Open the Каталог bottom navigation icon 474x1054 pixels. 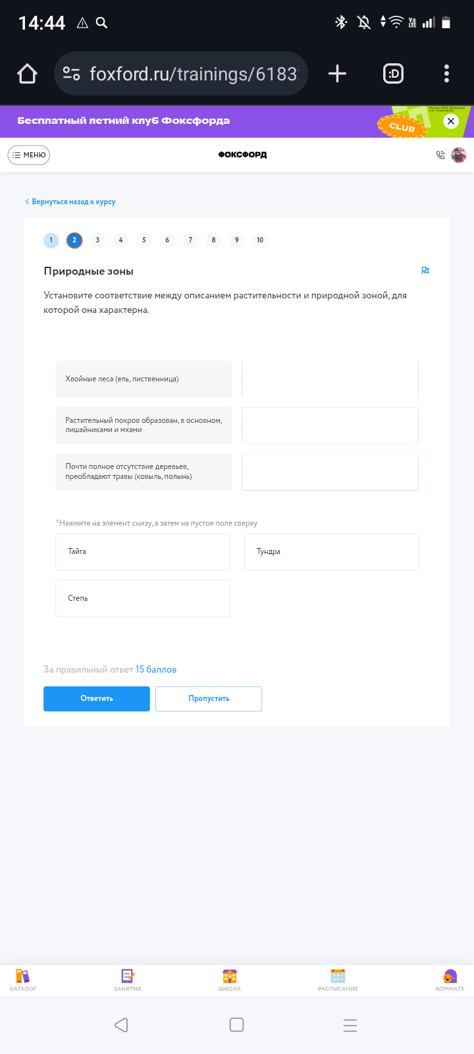click(23, 980)
